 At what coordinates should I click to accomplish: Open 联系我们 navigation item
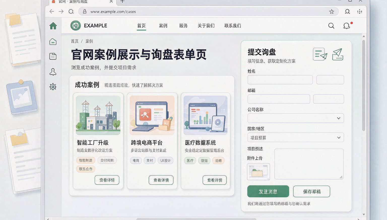(233, 26)
